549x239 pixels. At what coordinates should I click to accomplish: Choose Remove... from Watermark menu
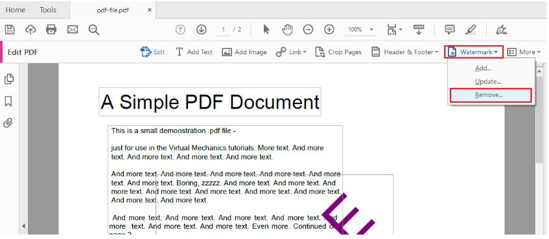pos(491,95)
